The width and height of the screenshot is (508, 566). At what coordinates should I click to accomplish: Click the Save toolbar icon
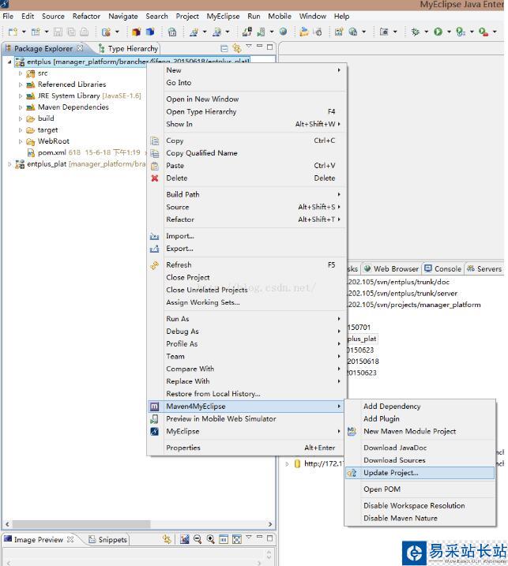(x=58, y=32)
